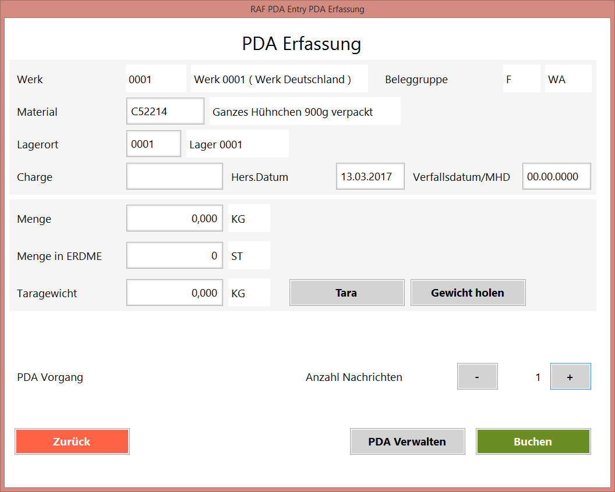The image size is (615, 492).
Task: Select the Beleggruppe WA field
Action: (x=568, y=79)
